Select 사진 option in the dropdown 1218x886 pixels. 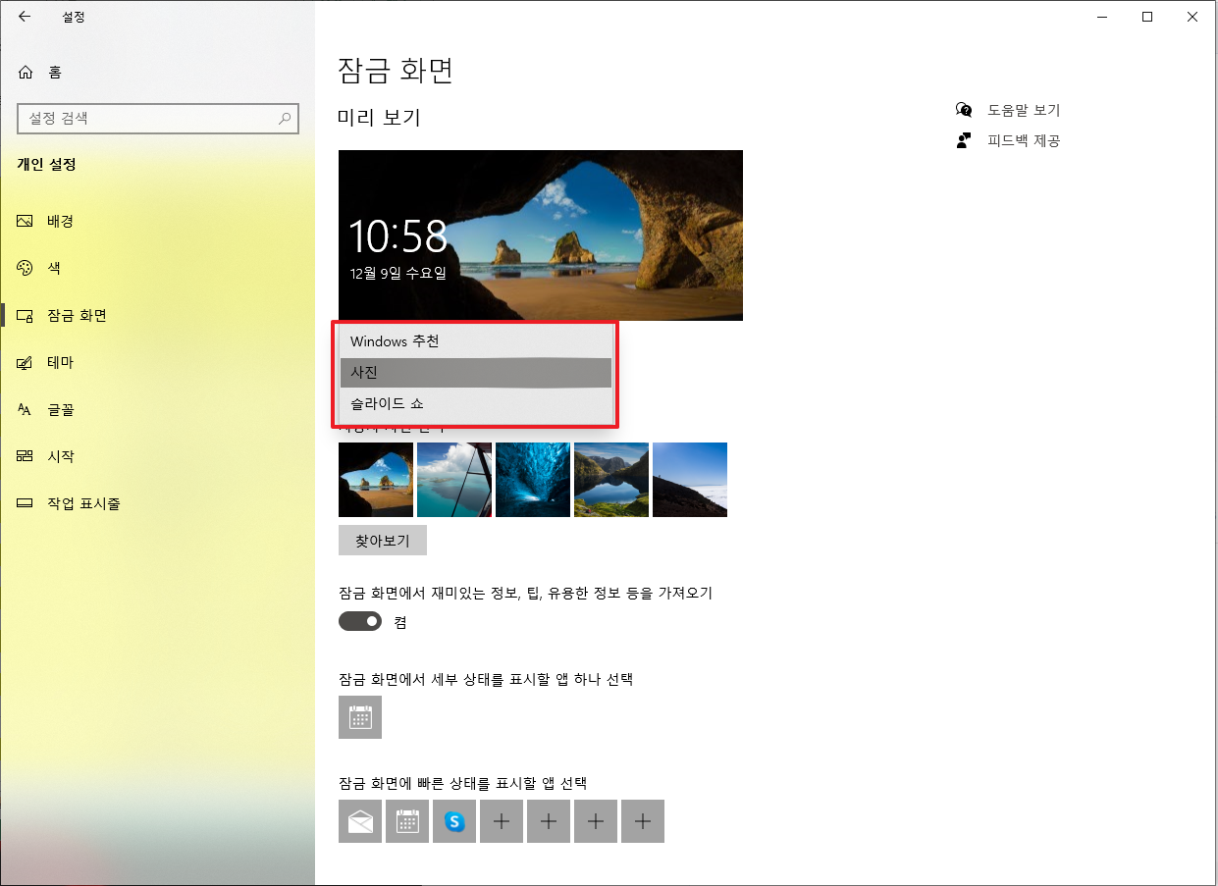point(475,373)
